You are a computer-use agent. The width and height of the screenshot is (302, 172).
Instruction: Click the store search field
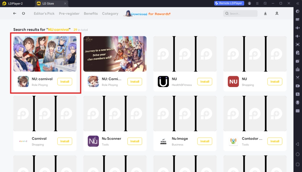pyautogui.click(x=240, y=14)
